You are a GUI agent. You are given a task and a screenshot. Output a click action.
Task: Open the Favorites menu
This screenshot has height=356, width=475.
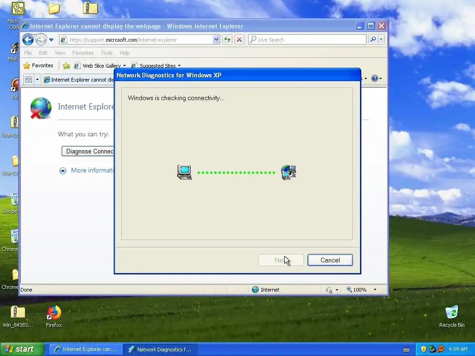(83, 53)
